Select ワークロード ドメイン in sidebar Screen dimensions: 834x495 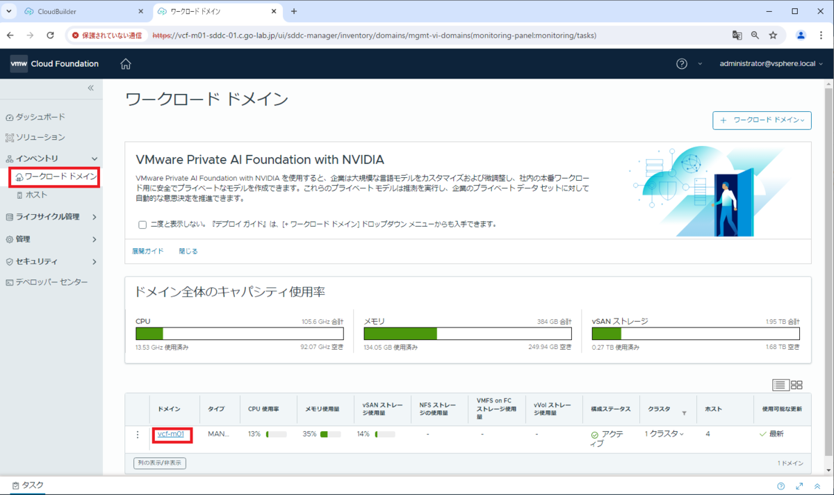pos(56,177)
